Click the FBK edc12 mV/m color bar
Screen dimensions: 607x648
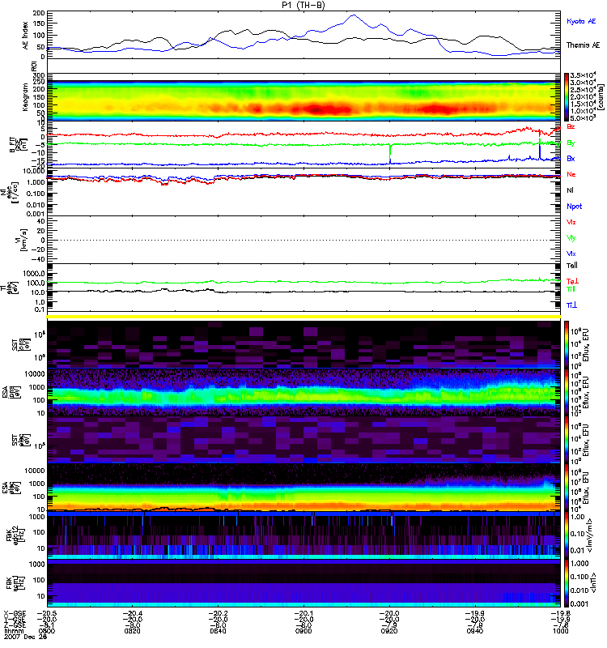click(x=567, y=535)
